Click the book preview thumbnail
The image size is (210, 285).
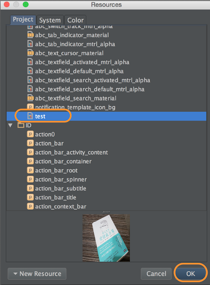(106, 238)
